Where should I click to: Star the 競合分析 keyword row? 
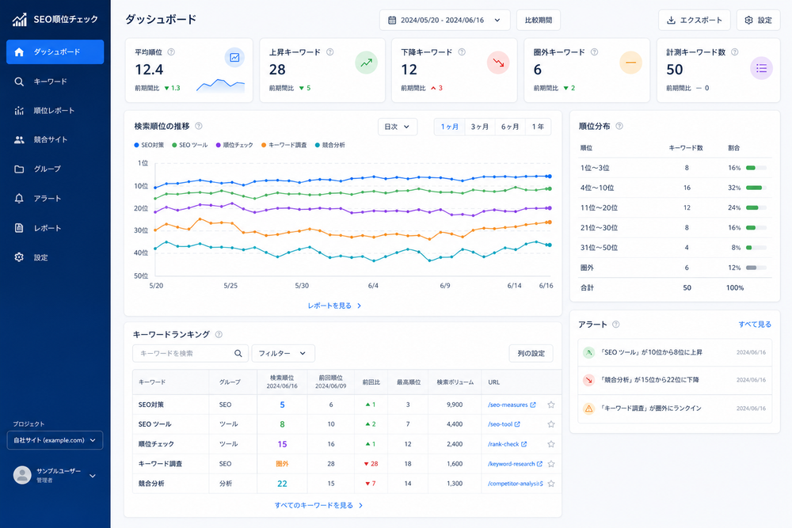(x=551, y=484)
